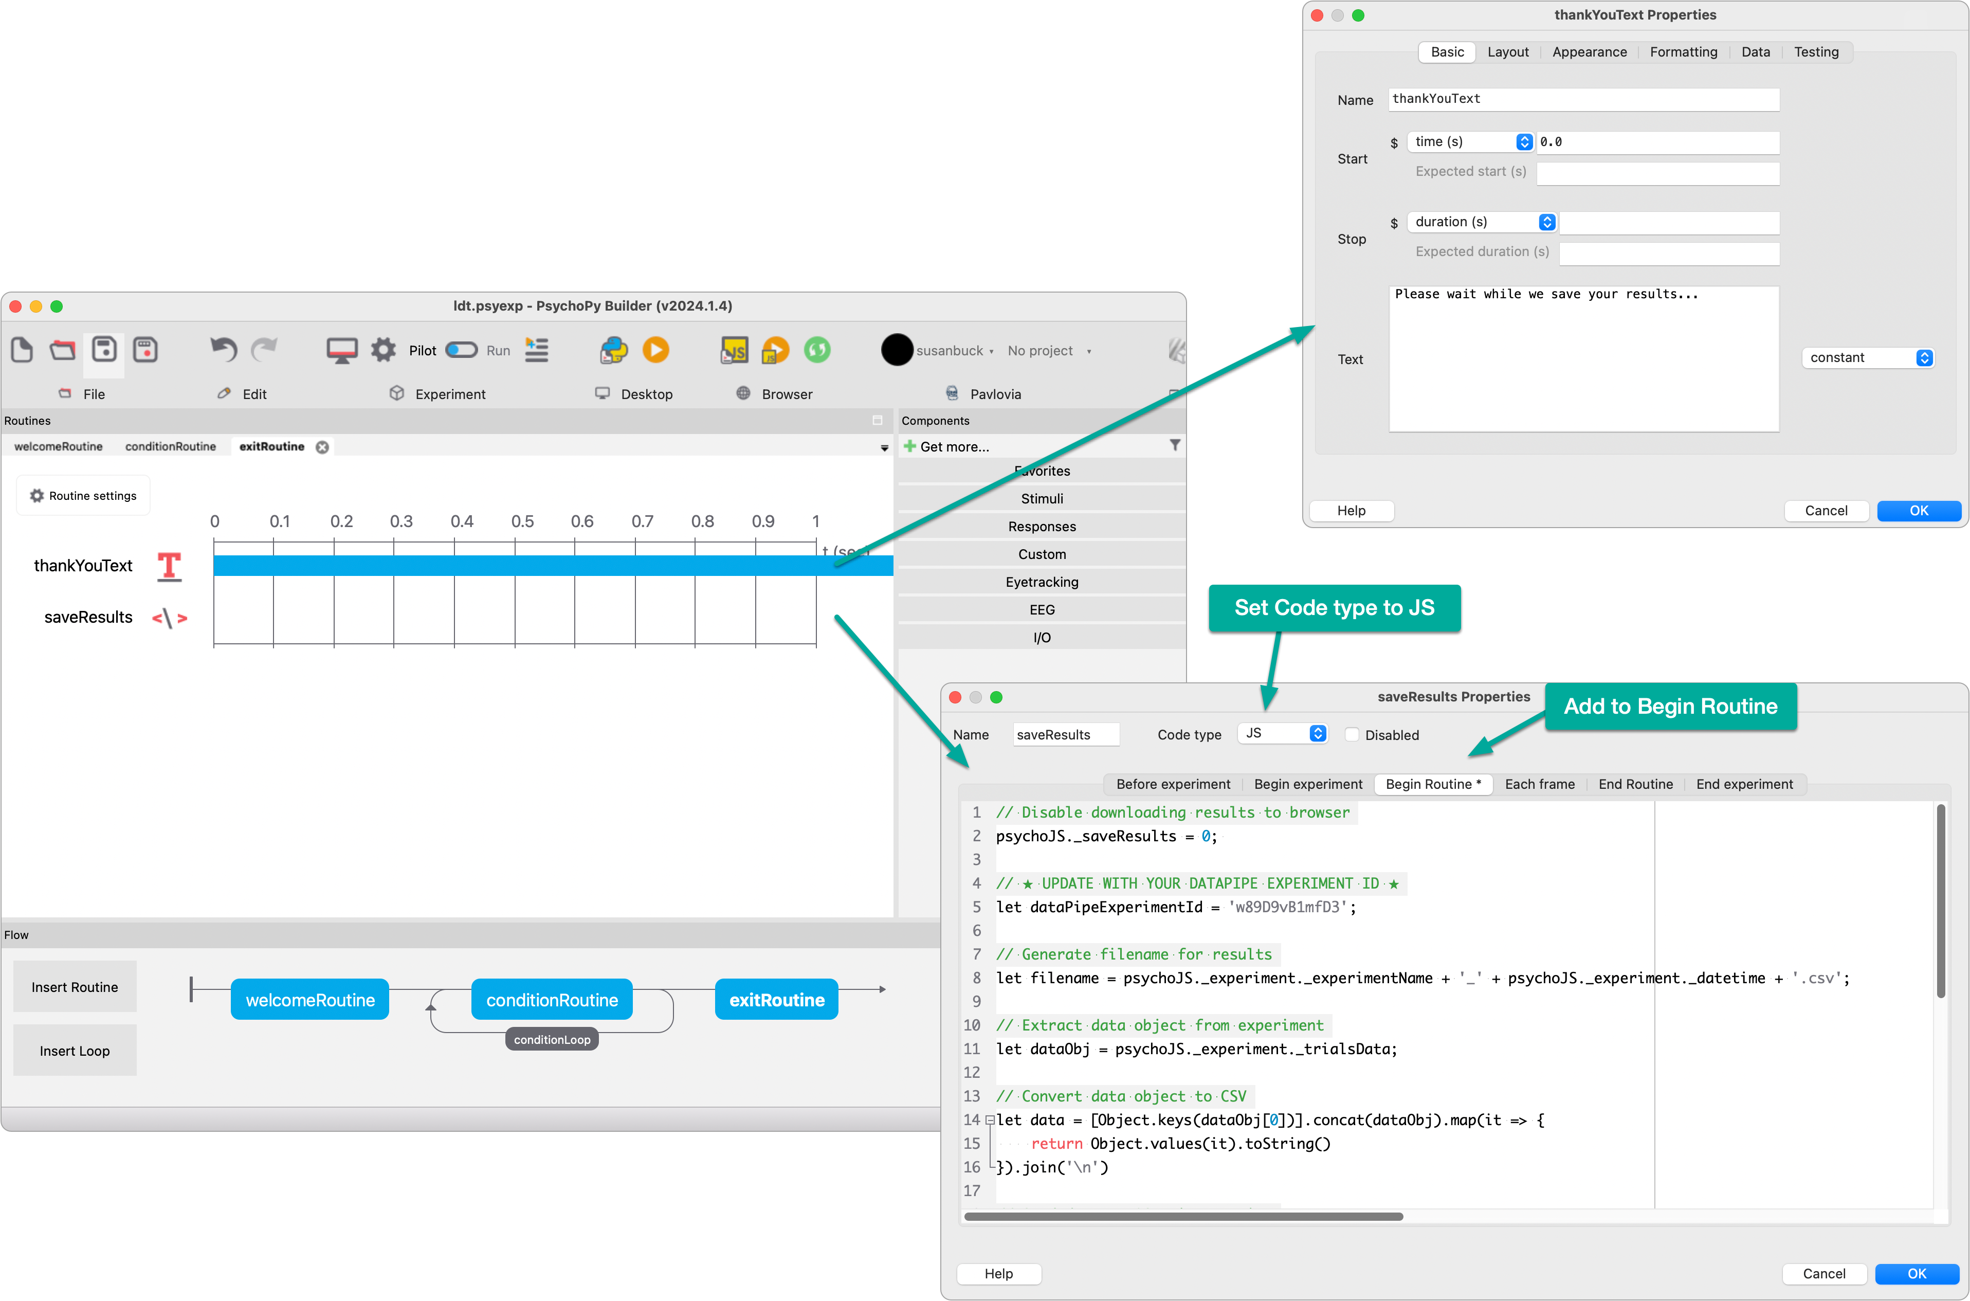Undo the last action in Builder
The height and width of the screenshot is (1301, 1970).
click(223, 350)
